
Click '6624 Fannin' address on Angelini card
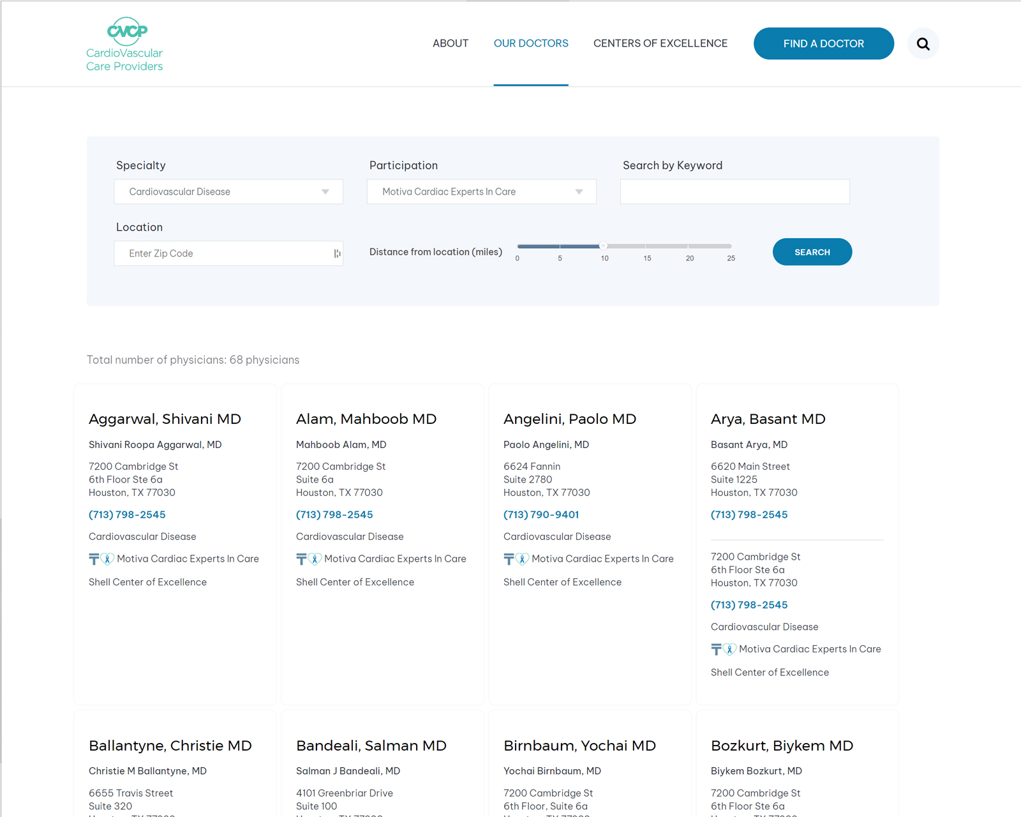532,467
